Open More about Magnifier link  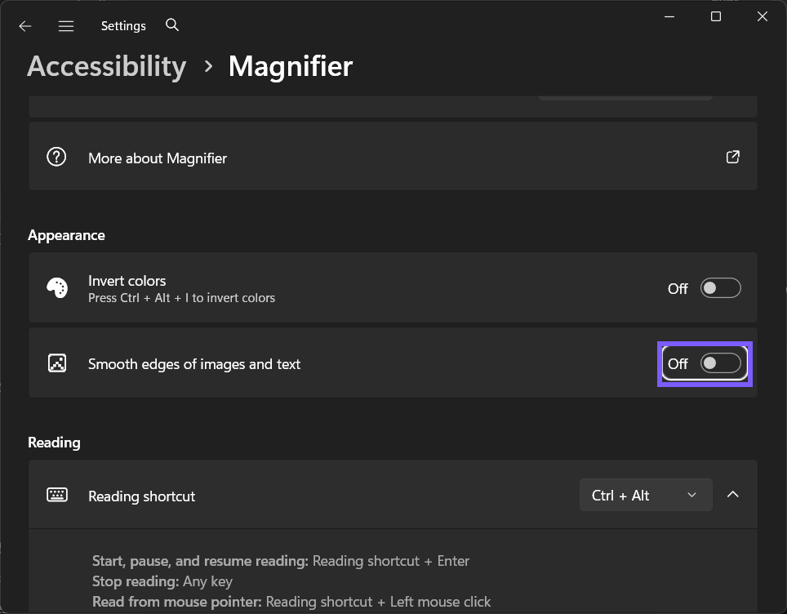pyautogui.click(x=393, y=156)
